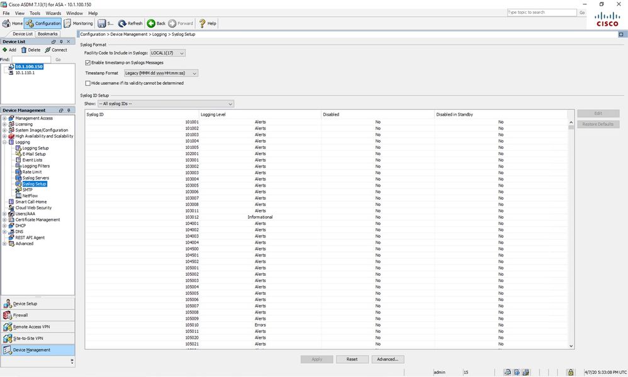Image resolution: width=628 pixels, height=377 pixels.
Task: Open the Remote Access VPN section
Action: click(x=38, y=327)
